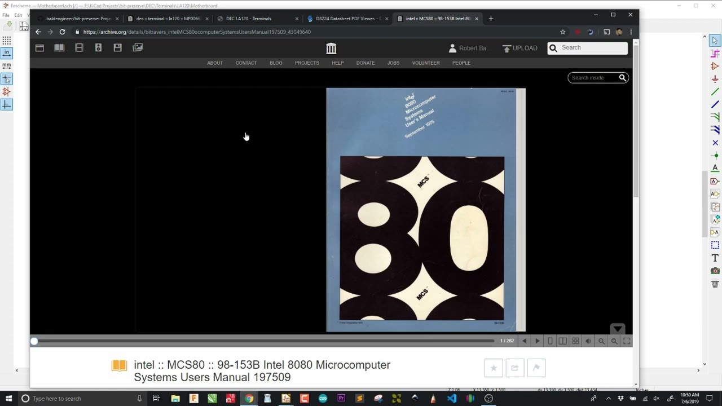The width and height of the screenshot is (722, 406).
Task: Toggle read aloud speaker icon
Action: click(x=588, y=341)
